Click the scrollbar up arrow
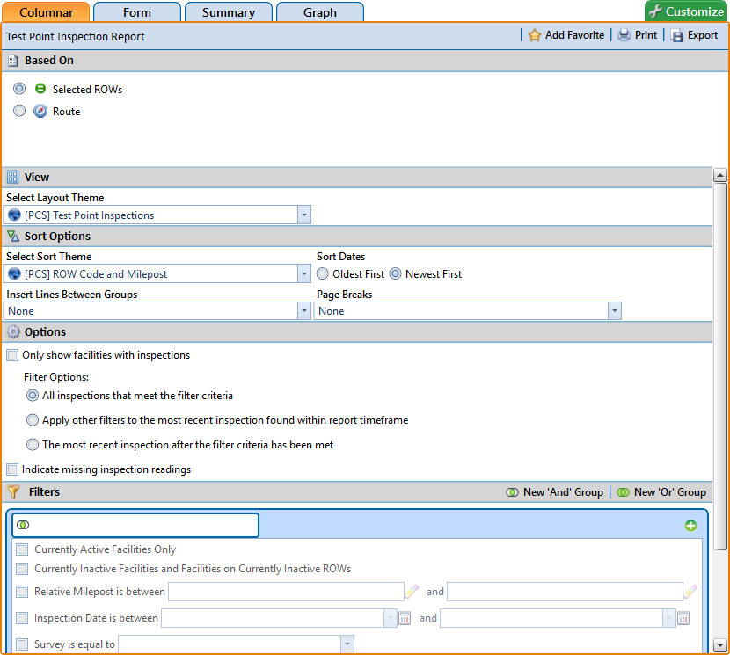Viewport: 730px width, 655px height. coord(720,176)
